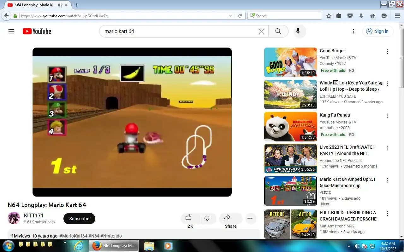Open Windows Explorer from taskbar

point(149,246)
